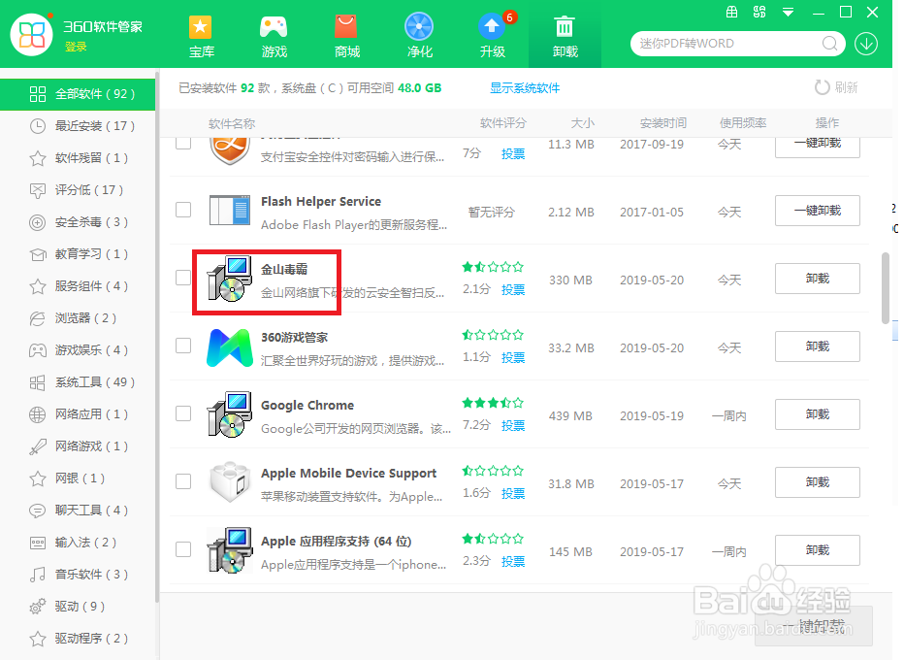Click 卸载 button for Google Chrome
The width and height of the screenshot is (904, 660).
pyautogui.click(x=818, y=414)
